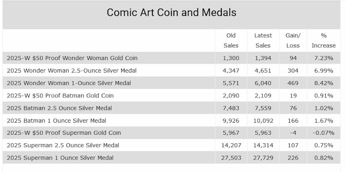Image resolution: width=346 pixels, height=172 pixels.
Task: Click the 8.42% increase cell
Action: coord(324,83)
